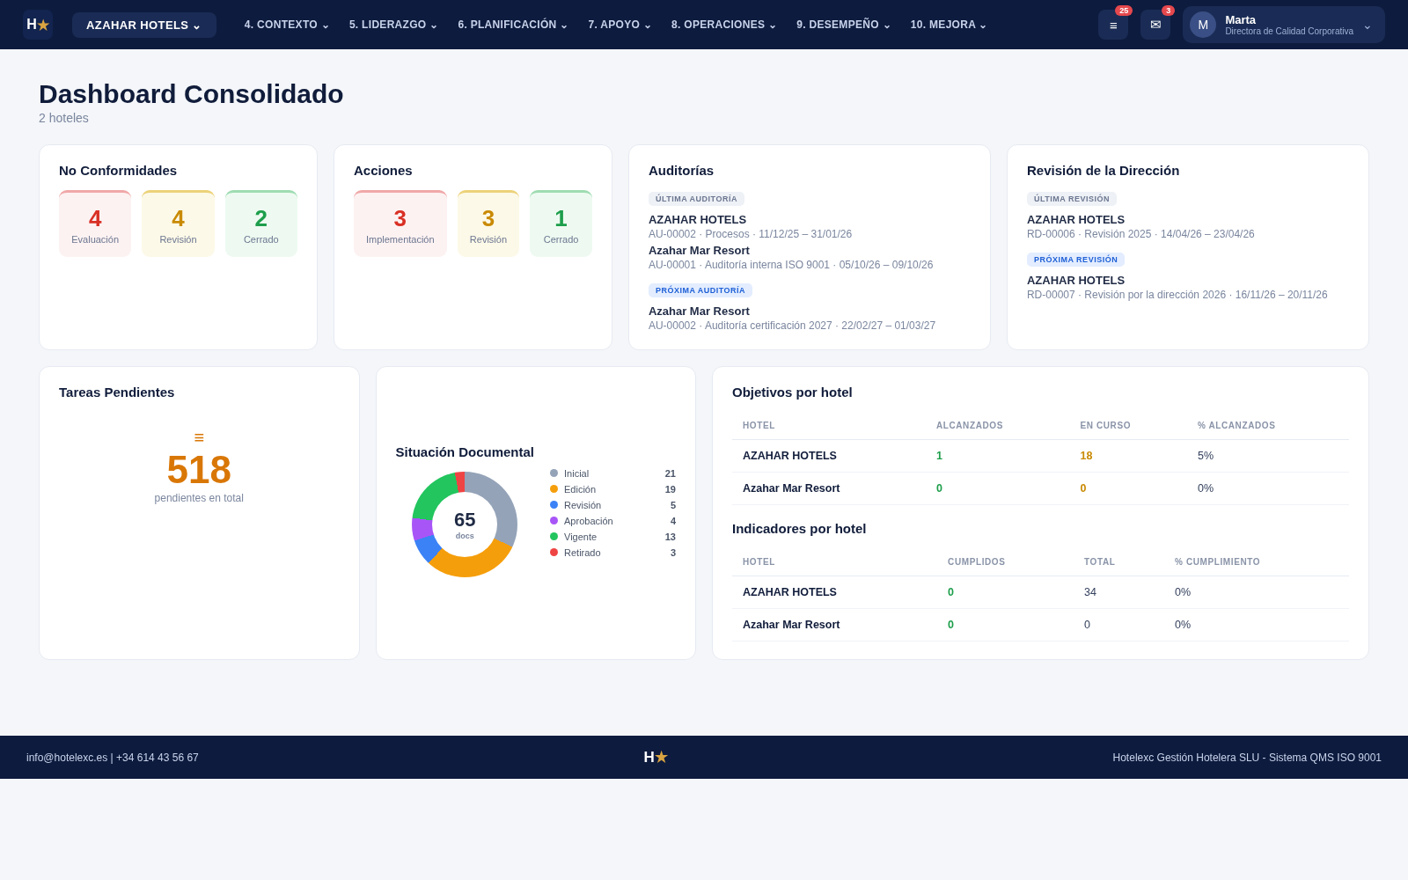Open the 7. APOYO menu

click(620, 25)
